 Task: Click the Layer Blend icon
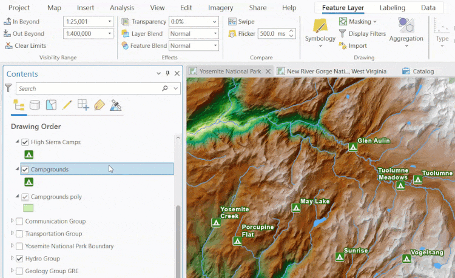(x=126, y=33)
